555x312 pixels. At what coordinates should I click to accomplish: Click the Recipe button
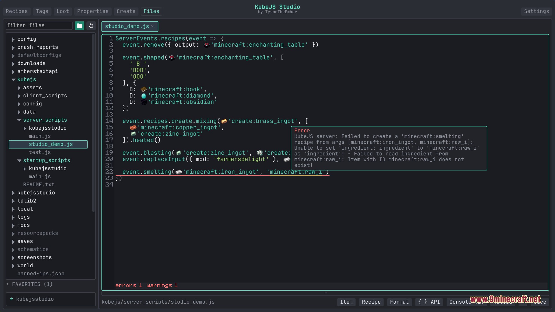pyautogui.click(x=371, y=302)
